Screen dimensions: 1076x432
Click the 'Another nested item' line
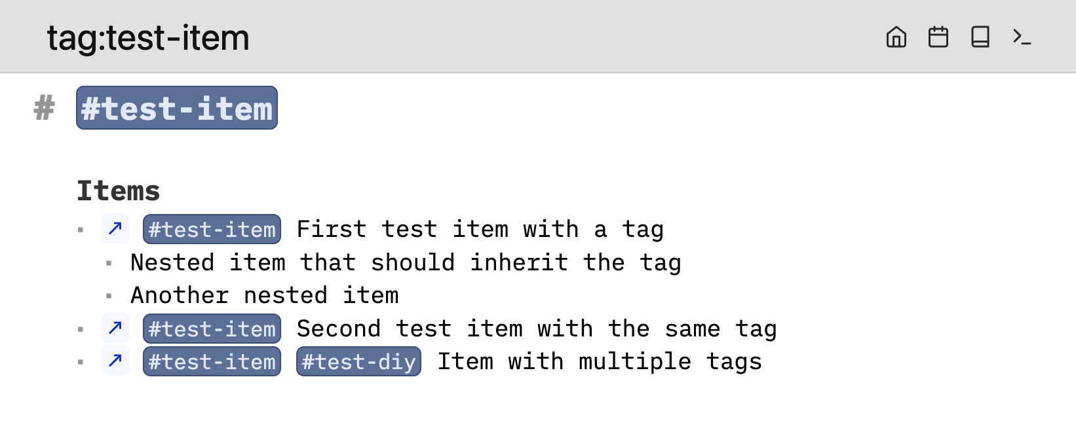[264, 295]
